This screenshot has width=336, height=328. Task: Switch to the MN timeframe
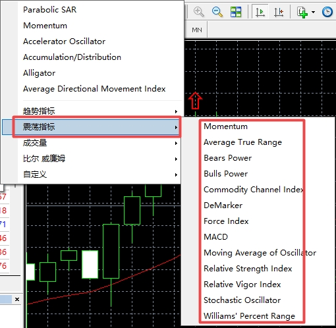click(x=197, y=30)
